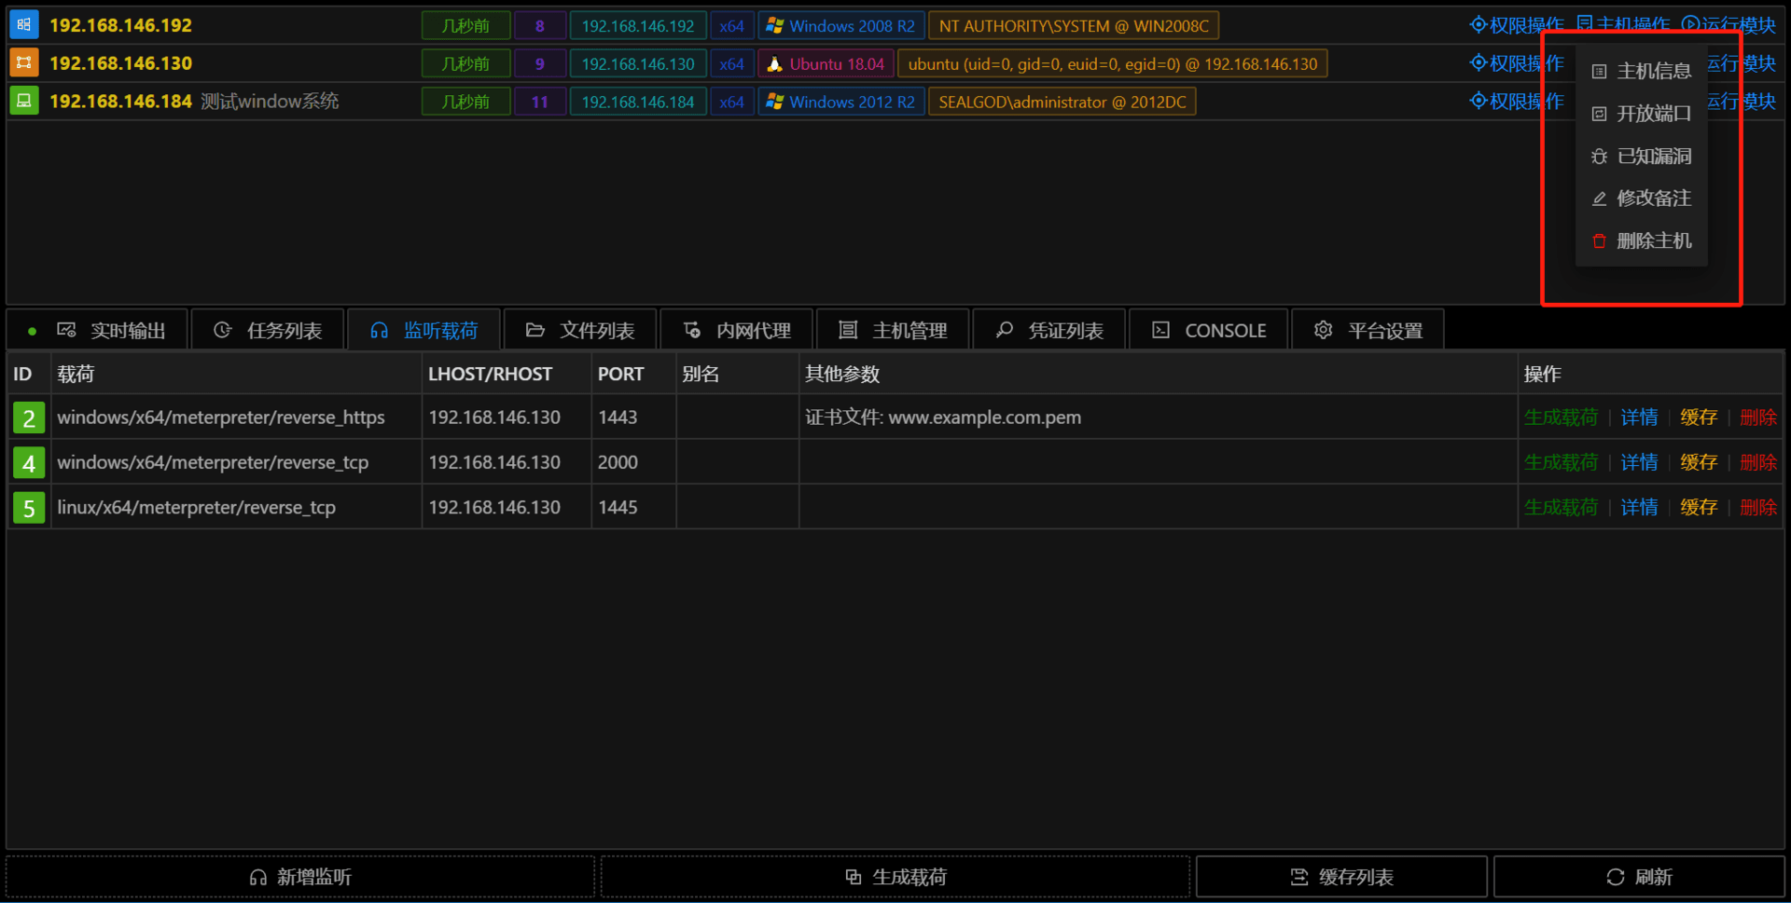Screen dimensions: 1791x903
Task: Click the green ID 5 badge
Action: coord(29,508)
